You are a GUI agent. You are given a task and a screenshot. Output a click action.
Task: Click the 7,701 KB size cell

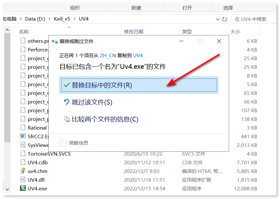[247, 162]
